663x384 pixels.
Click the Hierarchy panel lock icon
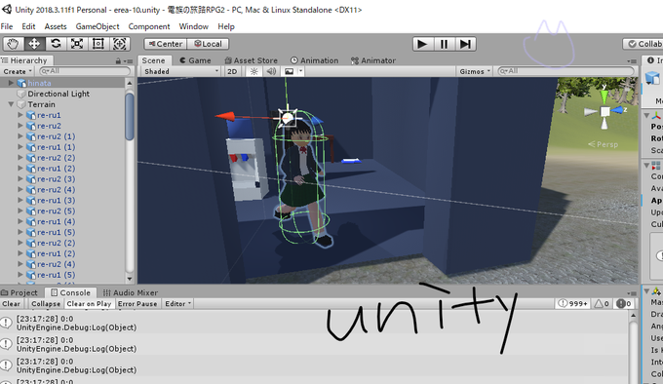point(118,60)
